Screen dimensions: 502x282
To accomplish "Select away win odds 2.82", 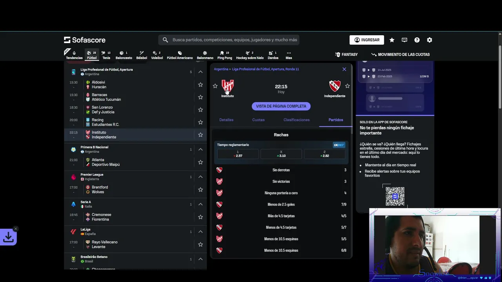I will tap(325, 154).
